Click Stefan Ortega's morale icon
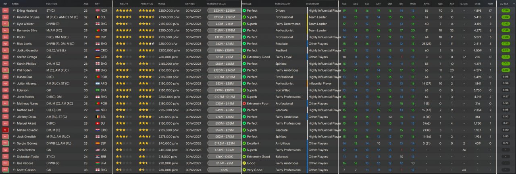The width and height of the screenshot is (516, 174). [244, 57]
